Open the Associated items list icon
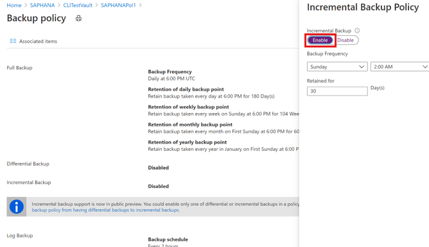 pos(13,41)
